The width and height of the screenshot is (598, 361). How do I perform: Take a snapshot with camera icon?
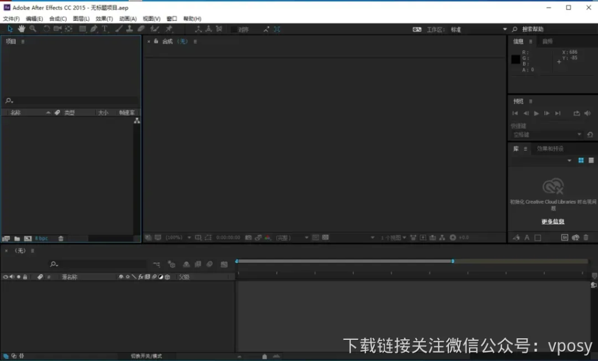click(248, 238)
